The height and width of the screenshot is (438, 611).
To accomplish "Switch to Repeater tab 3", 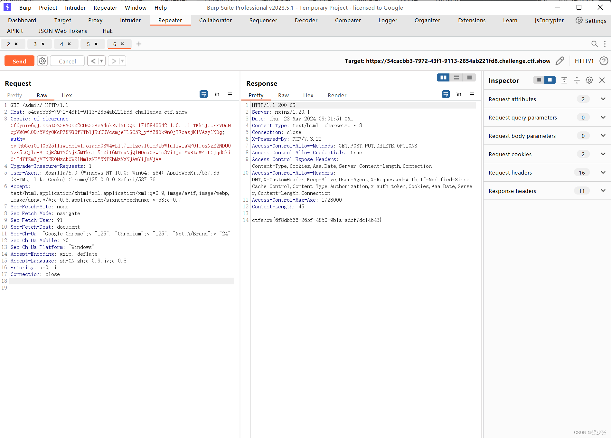I will pyautogui.click(x=35, y=44).
